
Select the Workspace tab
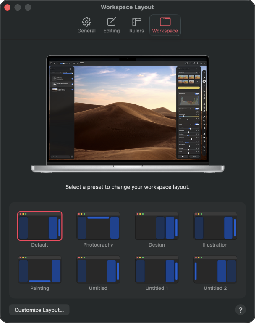click(165, 25)
